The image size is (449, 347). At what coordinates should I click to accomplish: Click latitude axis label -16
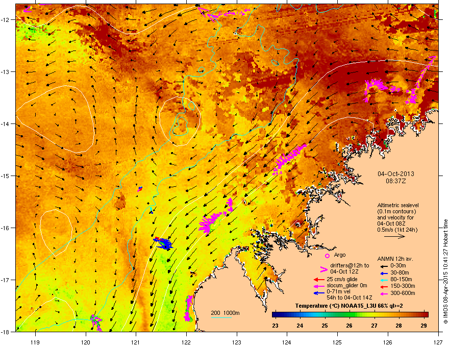coord(6,228)
